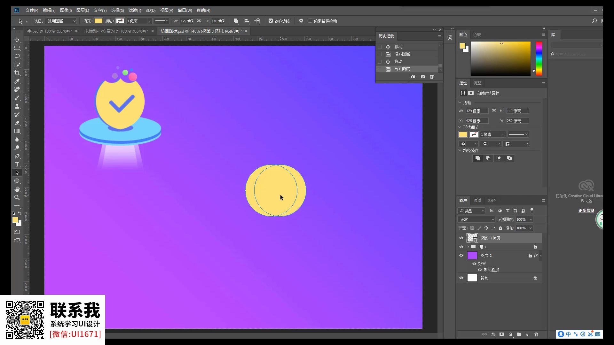This screenshot has height=345, width=614.
Task: Open the 正常 blend mode dropdown
Action: (476, 219)
